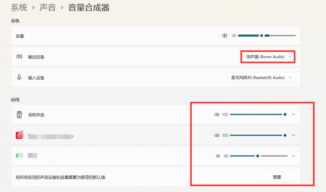Screen dimensions: 326x192
Task: Click the 输出设备 label
Action: tap(36, 57)
